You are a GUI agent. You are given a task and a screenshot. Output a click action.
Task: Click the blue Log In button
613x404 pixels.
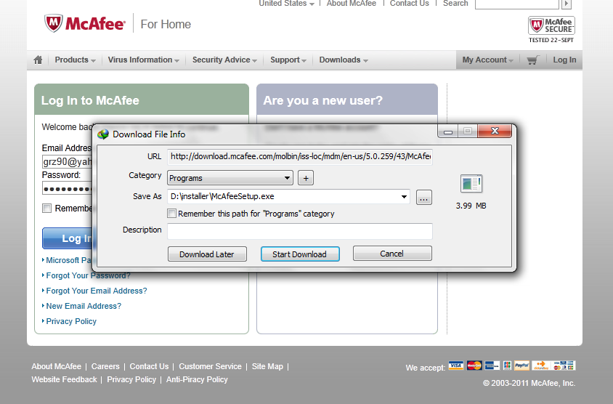pyautogui.click(x=68, y=238)
